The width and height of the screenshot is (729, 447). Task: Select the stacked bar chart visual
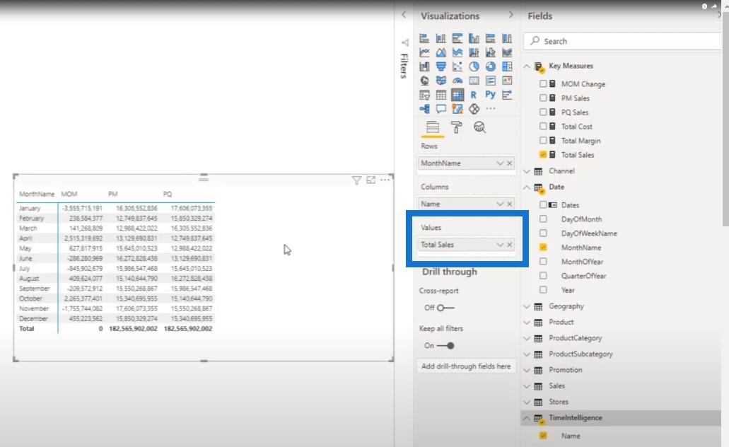click(424, 38)
